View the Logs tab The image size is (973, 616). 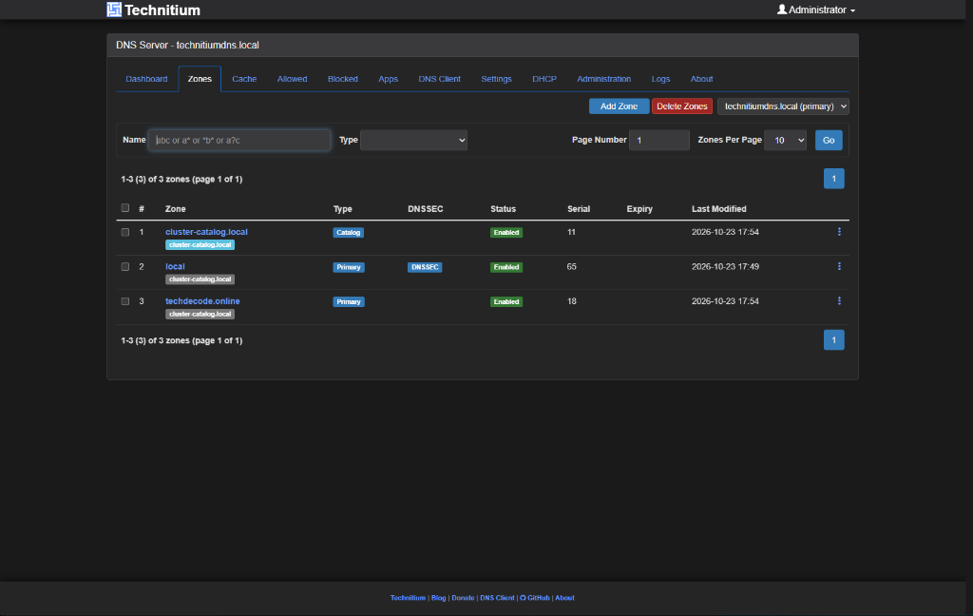pyautogui.click(x=661, y=79)
